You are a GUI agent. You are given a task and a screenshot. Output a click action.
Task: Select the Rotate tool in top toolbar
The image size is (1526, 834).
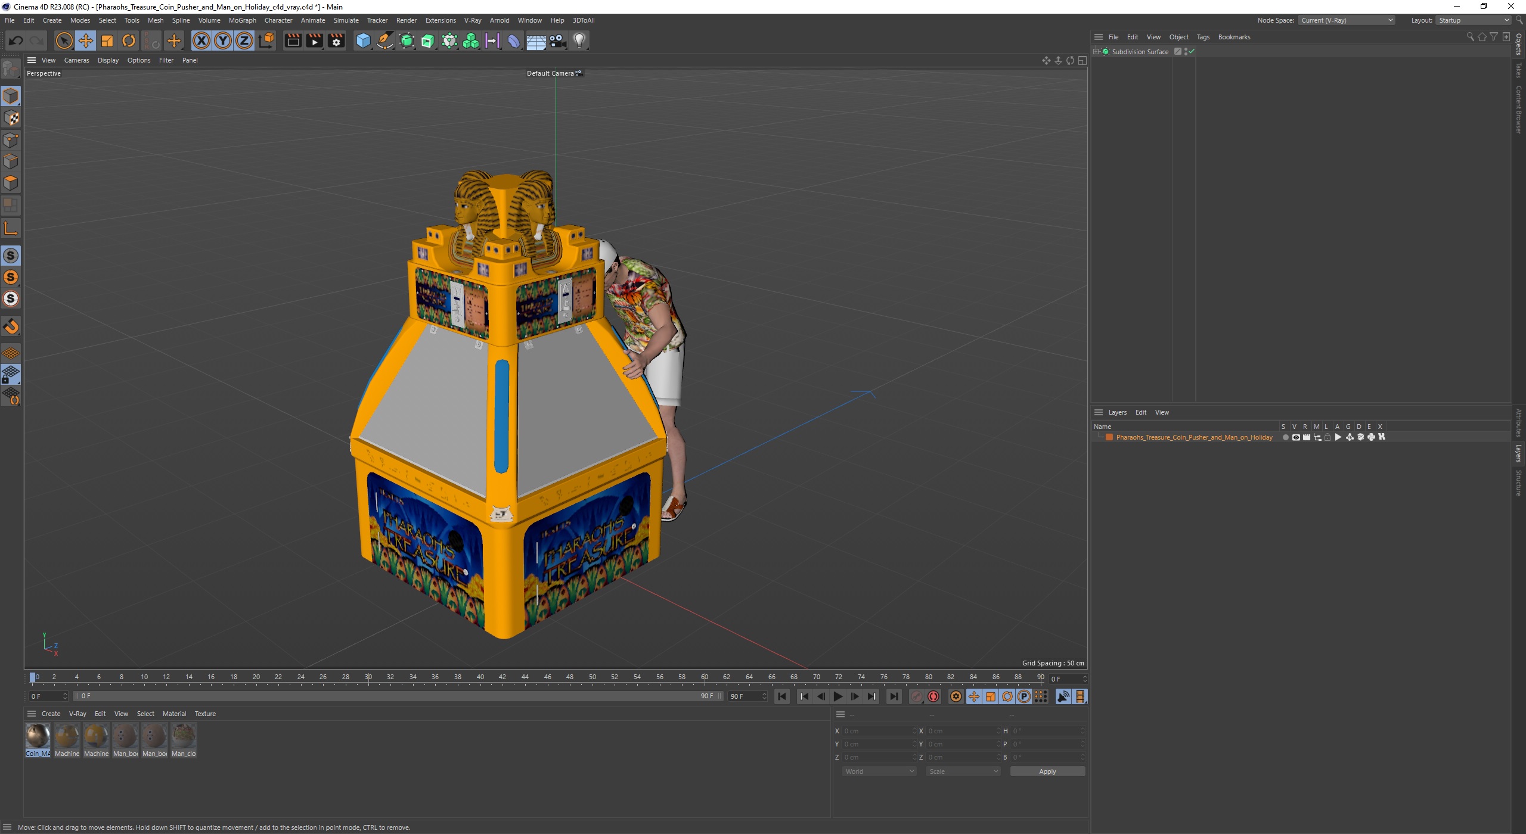coord(129,41)
